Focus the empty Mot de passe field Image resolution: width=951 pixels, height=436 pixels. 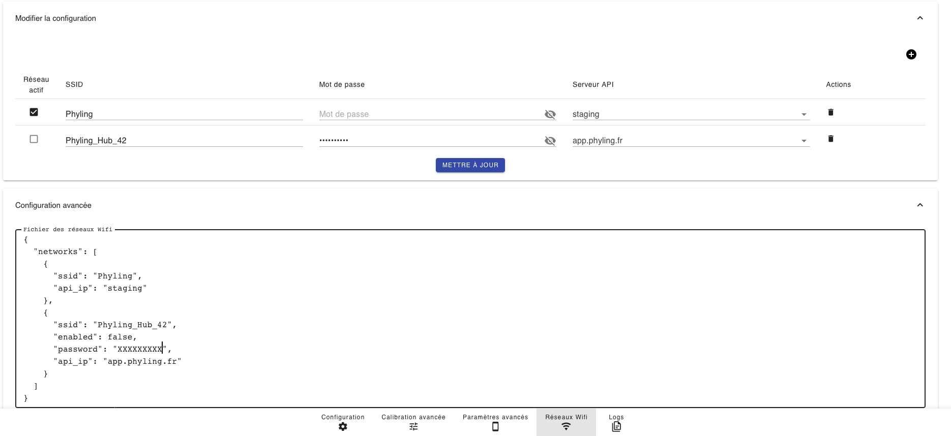(x=430, y=114)
